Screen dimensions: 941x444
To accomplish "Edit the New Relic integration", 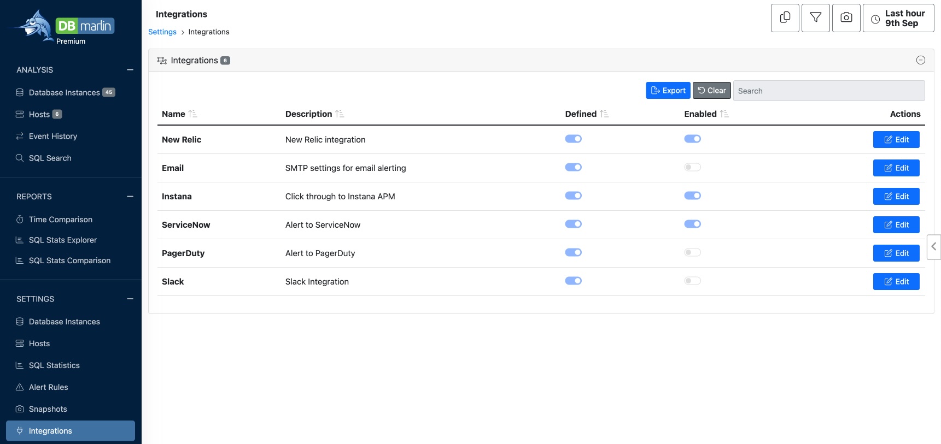I will tap(896, 139).
